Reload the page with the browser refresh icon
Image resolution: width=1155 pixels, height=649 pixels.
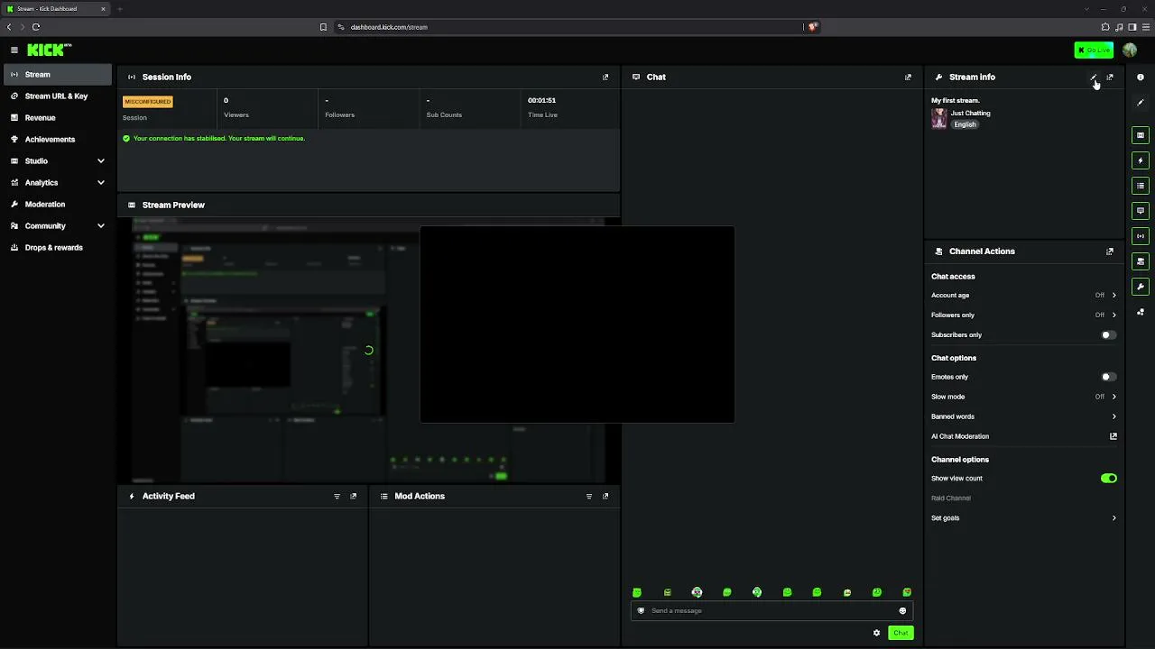[36, 27]
